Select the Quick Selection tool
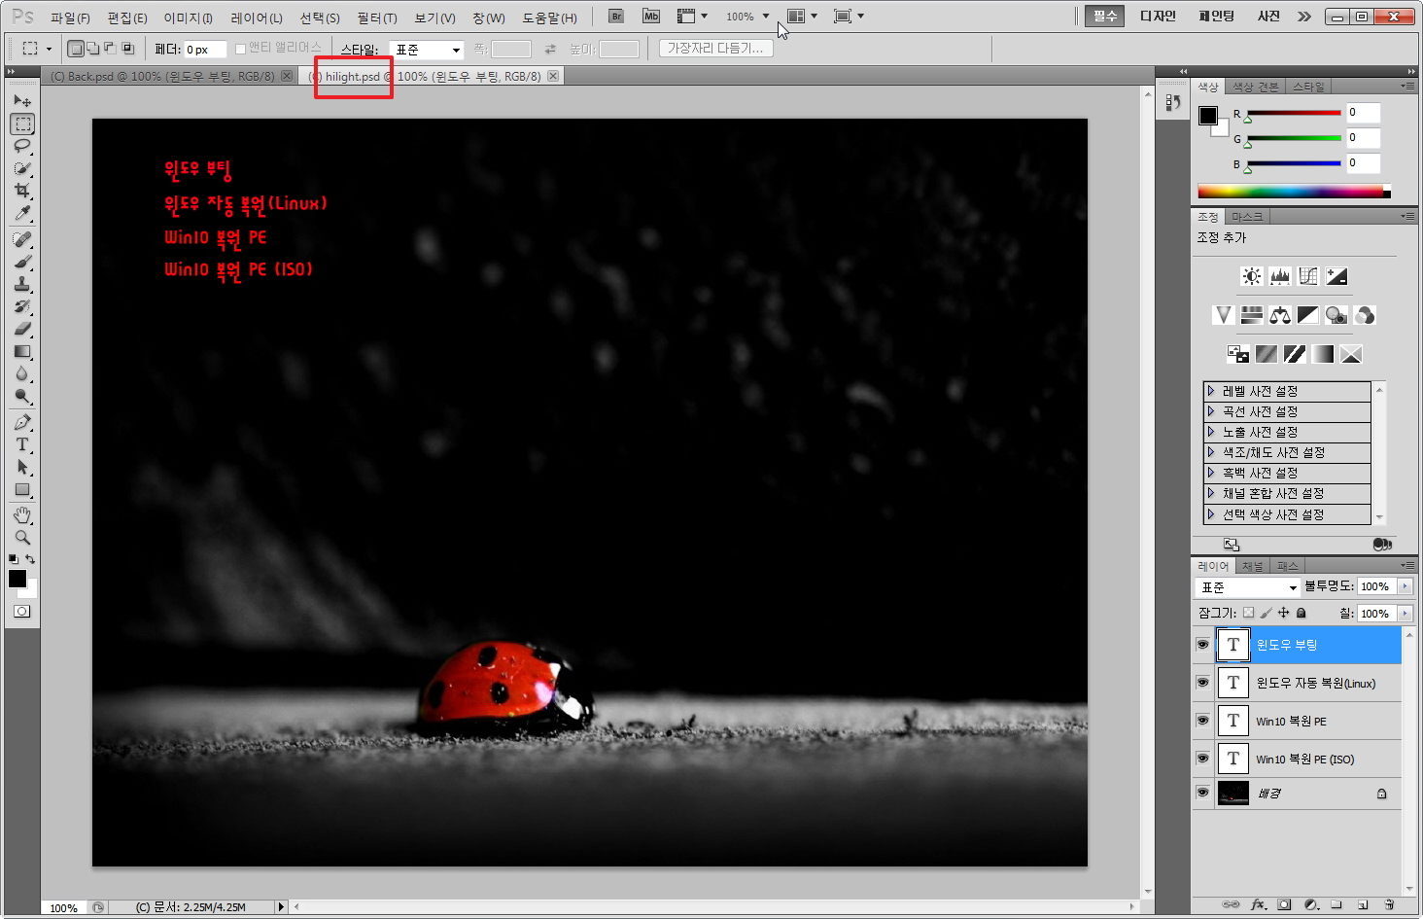This screenshot has height=919, width=1423. click(22, 168)
